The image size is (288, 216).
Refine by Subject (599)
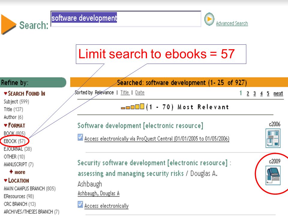16,102
